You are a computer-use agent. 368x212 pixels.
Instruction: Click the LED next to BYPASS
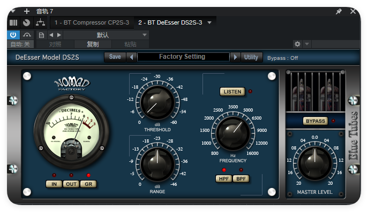coord(333,121)
